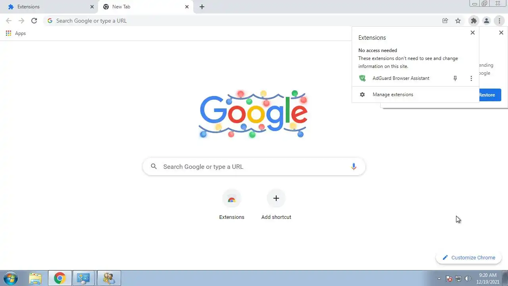This screenshot has height=286, width=508.
Task: Click the Google search box on page
Action: tap(254, 166)
